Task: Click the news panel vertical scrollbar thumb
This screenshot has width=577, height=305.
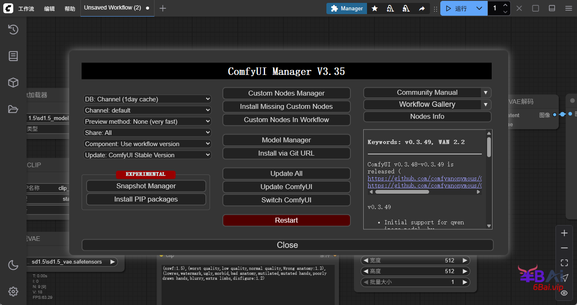Action: (489, 147)
